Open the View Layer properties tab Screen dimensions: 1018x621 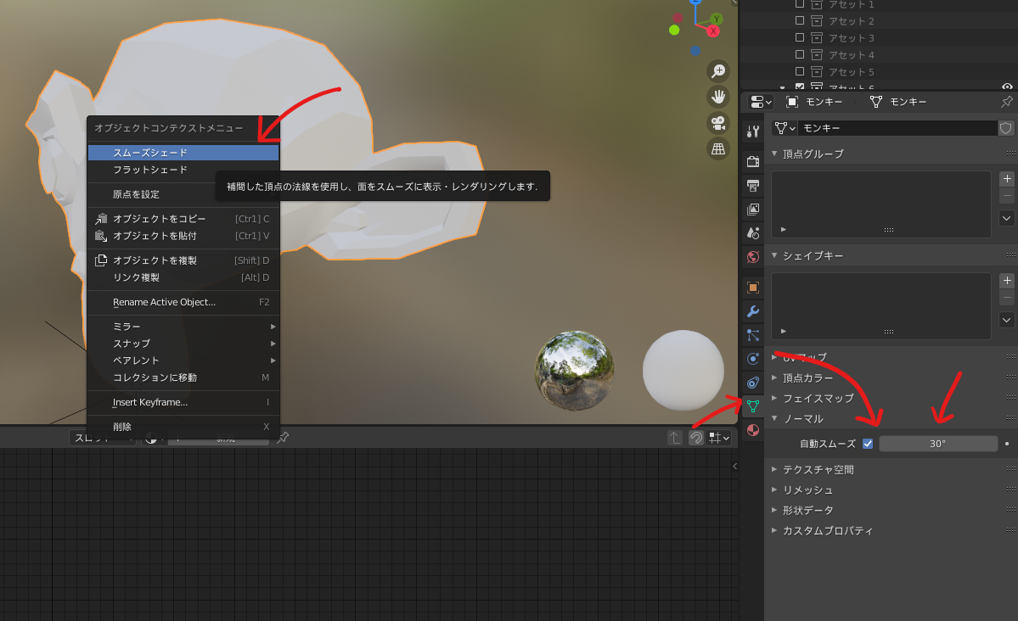point(753,210)
